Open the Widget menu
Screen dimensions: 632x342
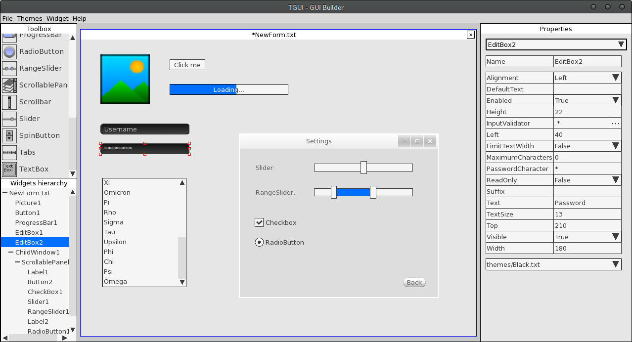(x=57, y=18)
